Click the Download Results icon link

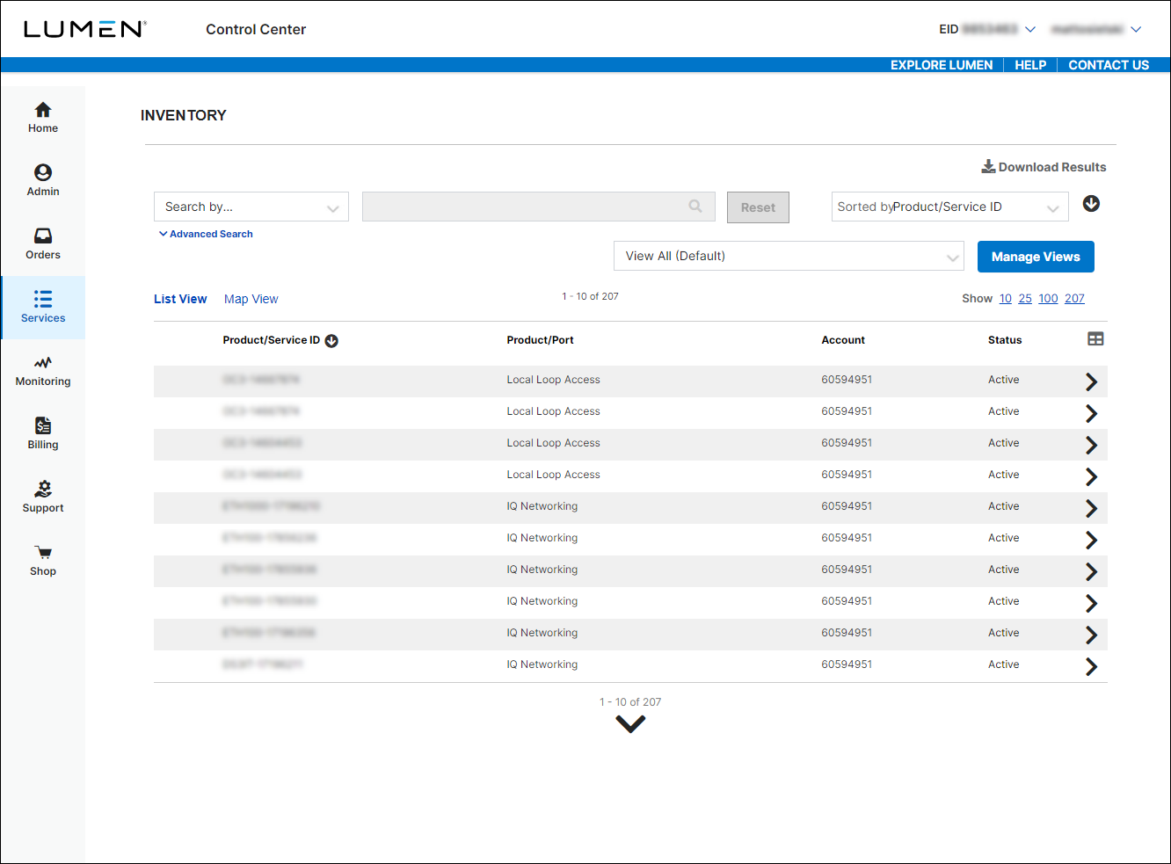point(1044,167)
